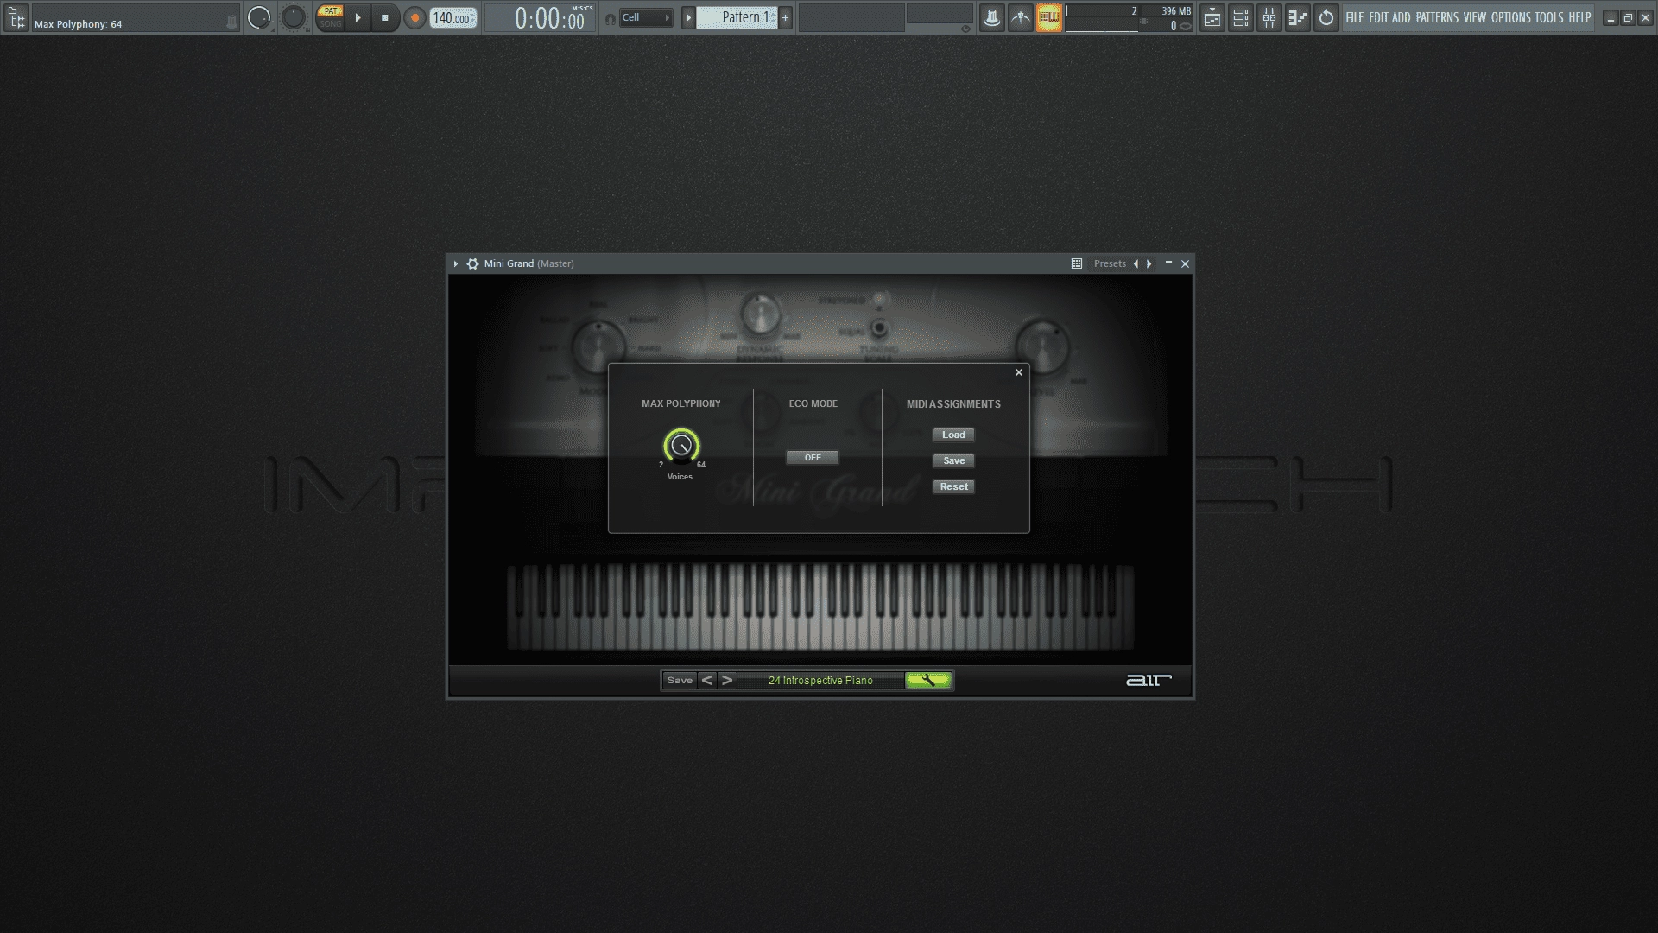Viewport: 1658px width, 933px height.
Task: Click the AIR logo in plugin
Action: click(x=1149, y=680)
